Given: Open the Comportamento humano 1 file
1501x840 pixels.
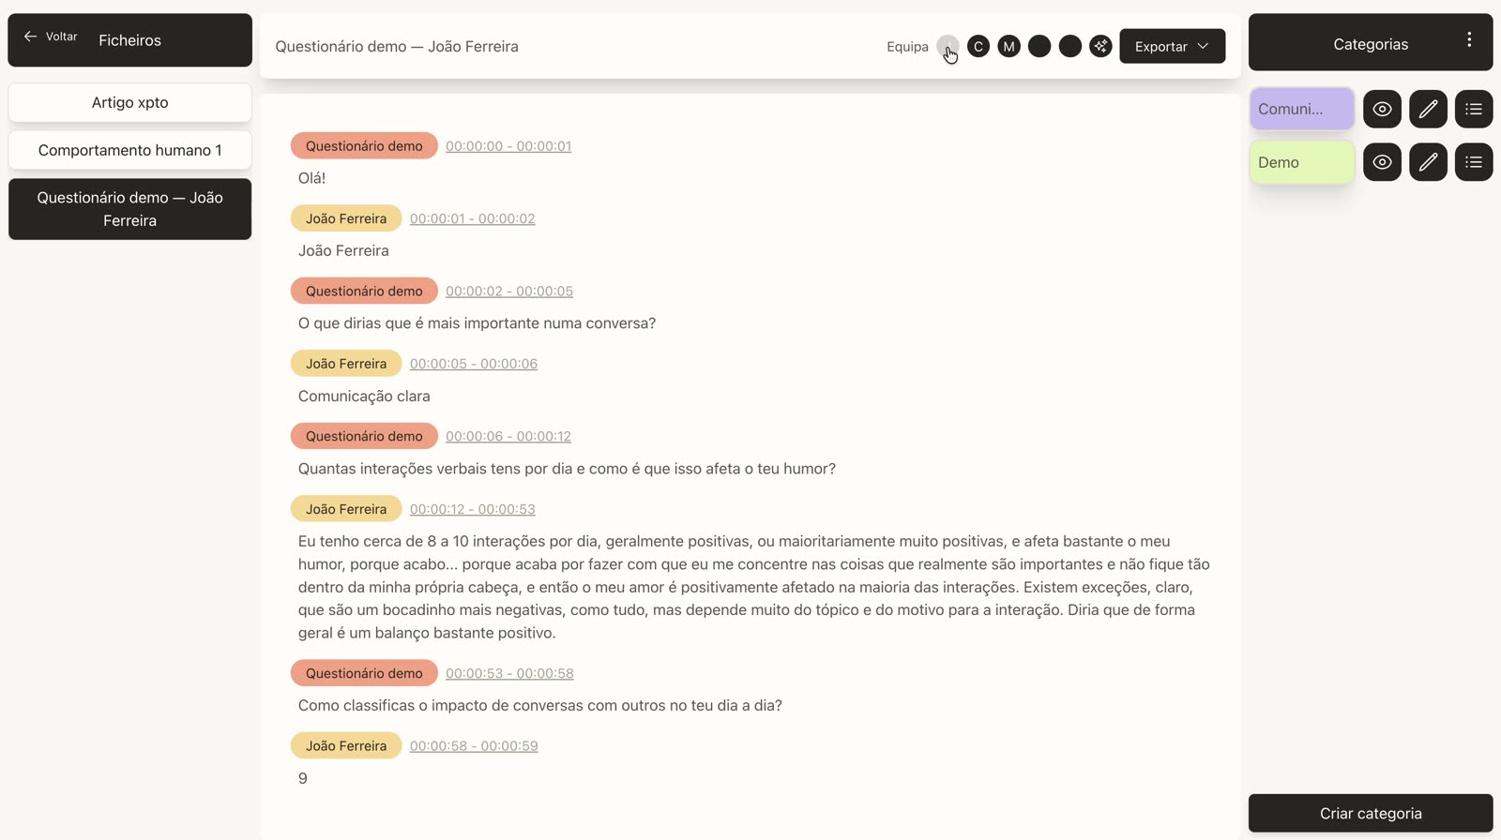Looking at the screenshot, I should [x=129, y=150].
